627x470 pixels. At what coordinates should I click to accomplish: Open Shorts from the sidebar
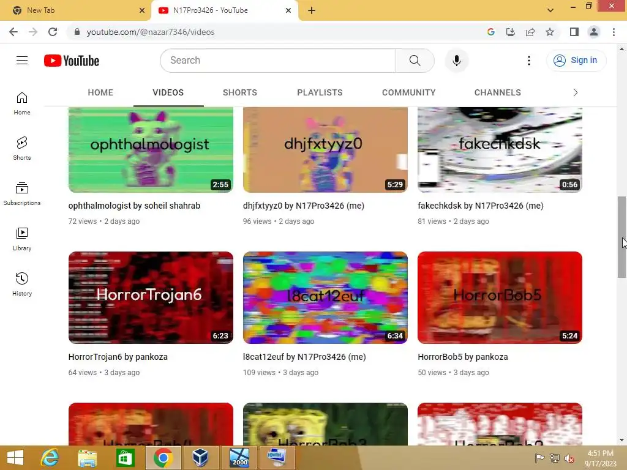(x=22, y=149)
